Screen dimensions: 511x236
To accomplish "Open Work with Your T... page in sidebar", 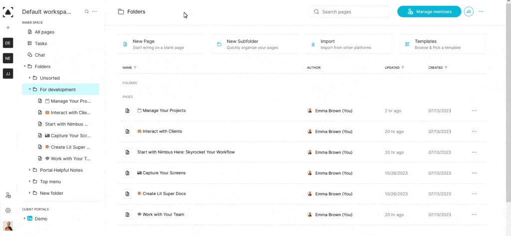I will (64, 159).
